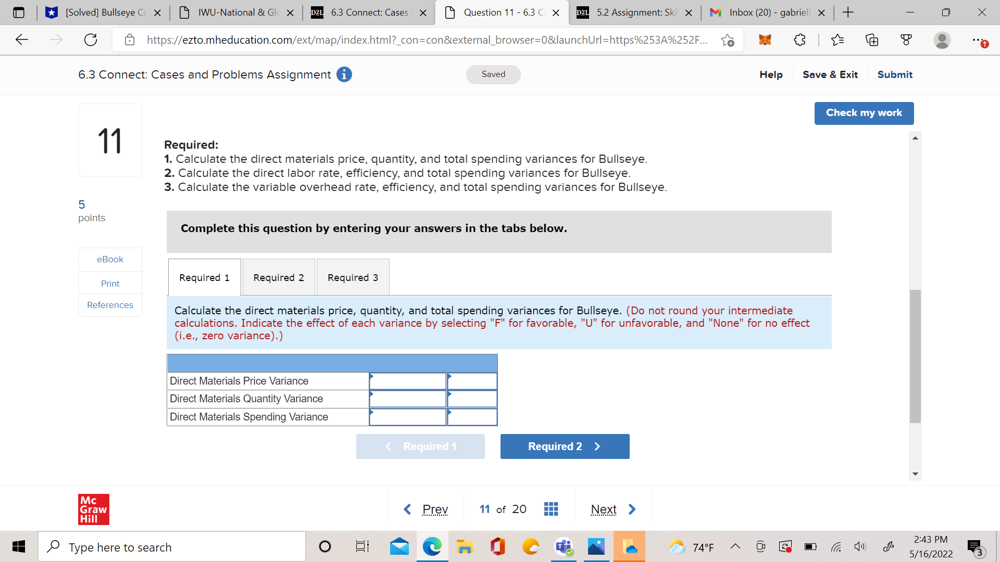Viewport: 1000px width, 562px height.
Task: Click the Check my work button
Action: 864,113
